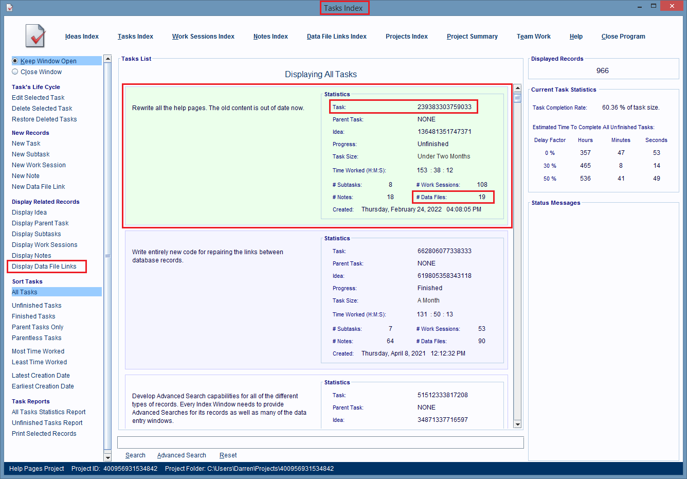Click the task list scrollbar thumb

(x=517, y=98)
